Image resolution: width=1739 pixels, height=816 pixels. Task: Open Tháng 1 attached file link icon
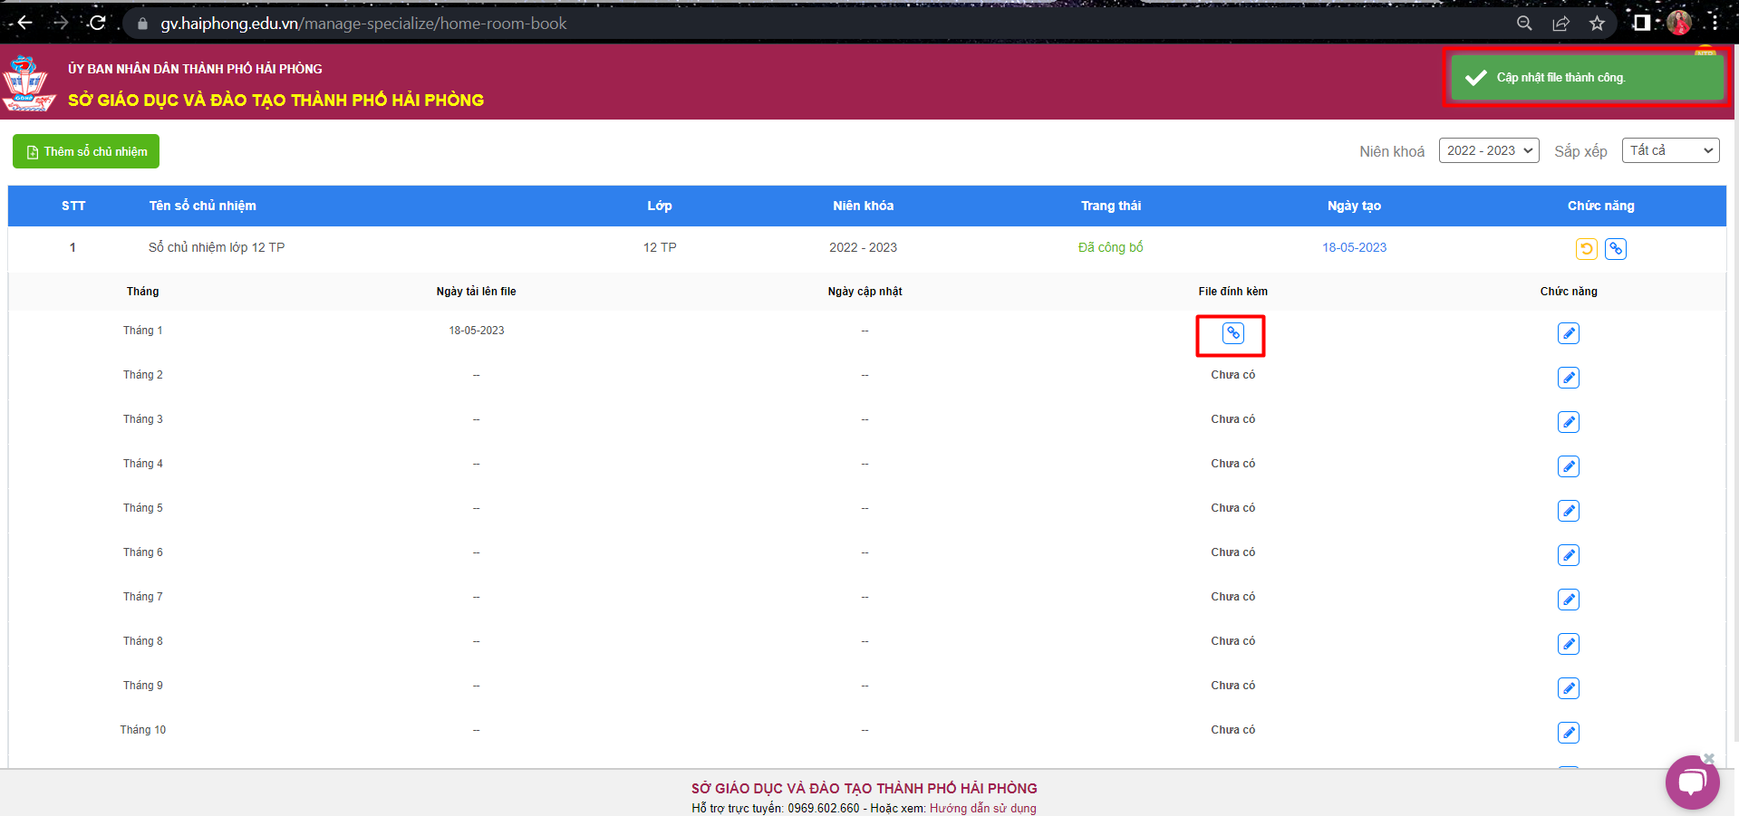tap(1232, 333)
